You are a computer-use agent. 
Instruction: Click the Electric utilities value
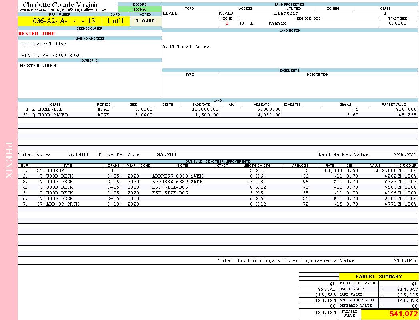tap(286, 13)
